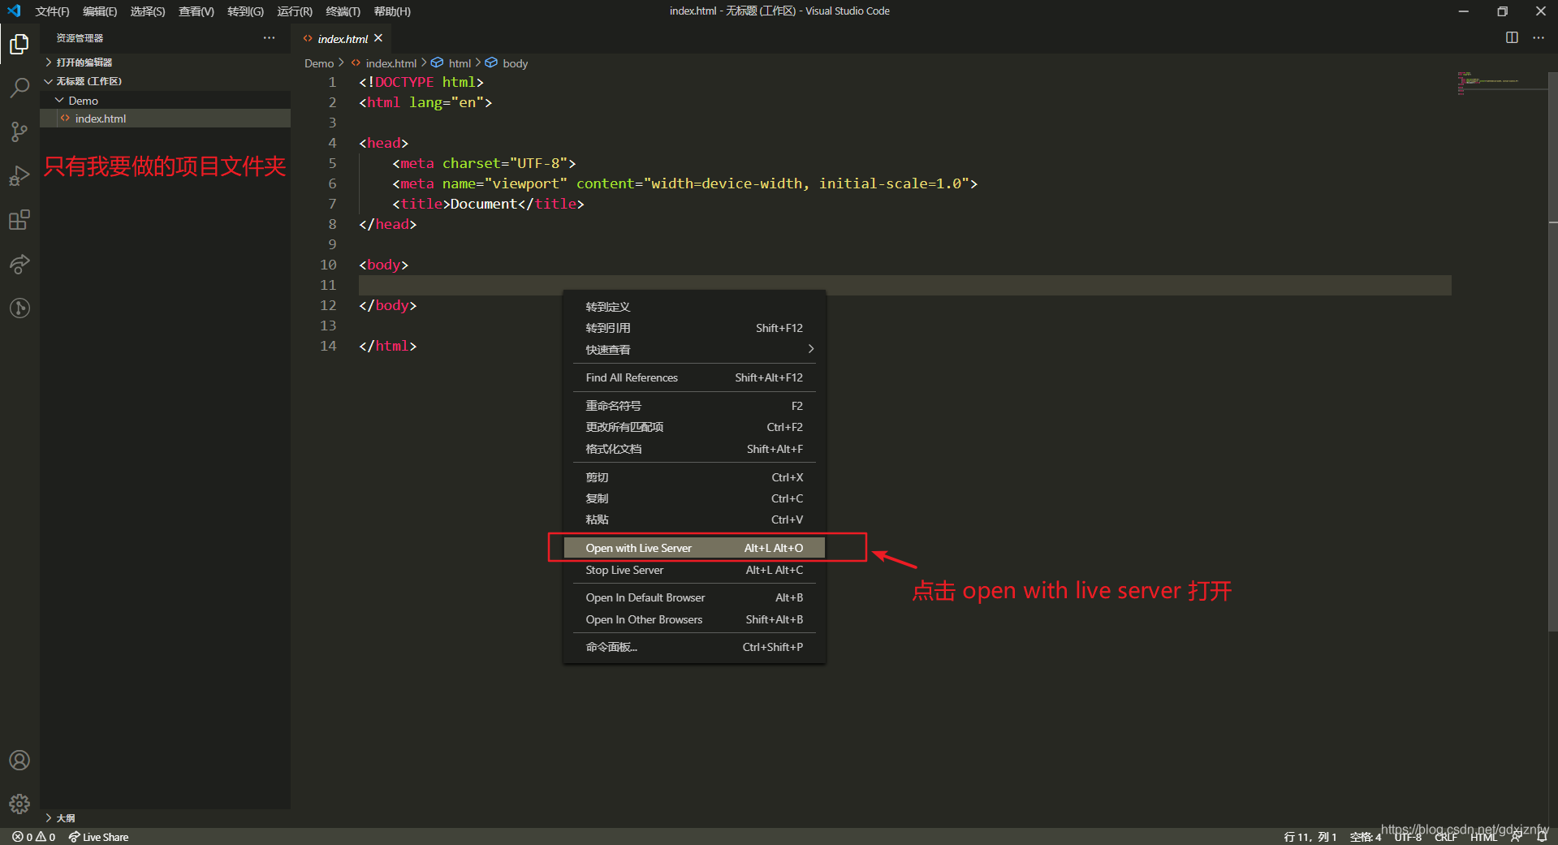Select index.html in the file tree
Image resolution: width=1558 pixels, height=845 pixels.
coord(166,119)
